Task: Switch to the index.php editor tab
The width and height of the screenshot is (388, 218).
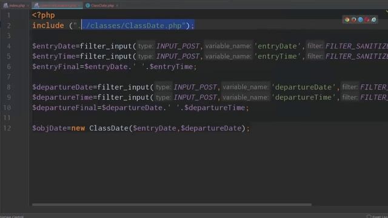Action: (x=17, y=5)
